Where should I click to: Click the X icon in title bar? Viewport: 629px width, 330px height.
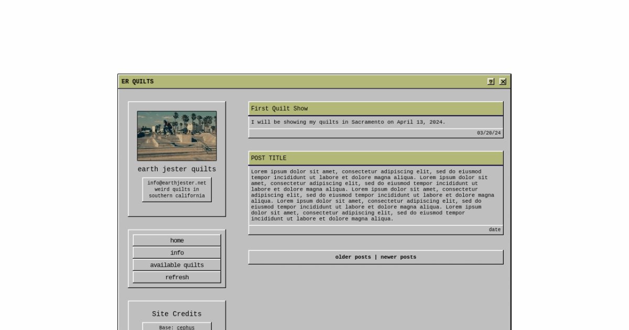pos(503,82)
